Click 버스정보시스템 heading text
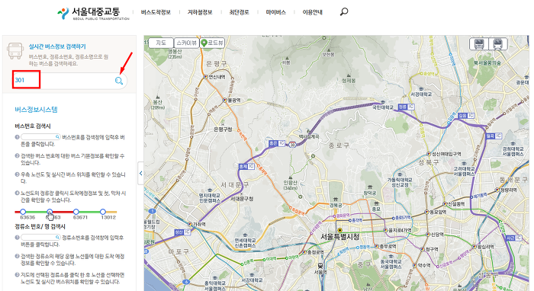This screenshot has width=534, height=291. (36, 110)
